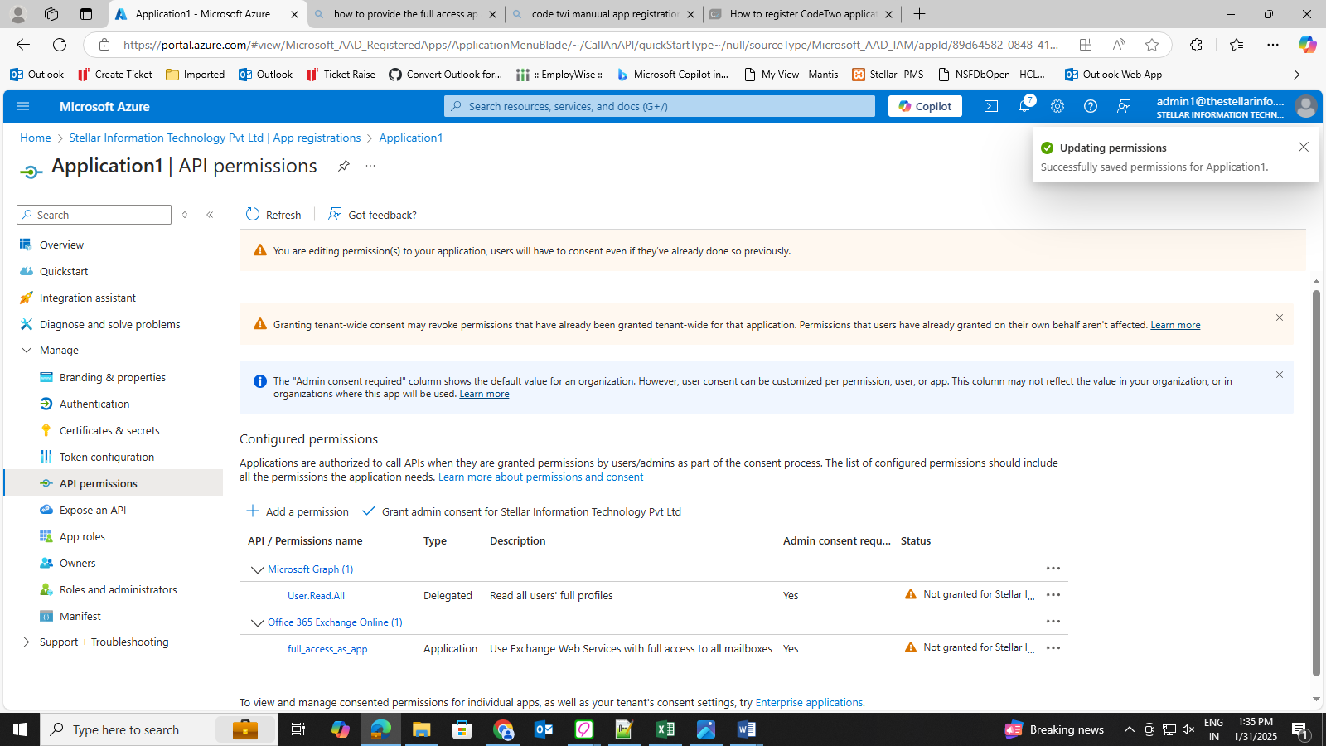Reload the page with browser refresh
The width and height of the screenshot is (1326, 746).
point(60,45)
